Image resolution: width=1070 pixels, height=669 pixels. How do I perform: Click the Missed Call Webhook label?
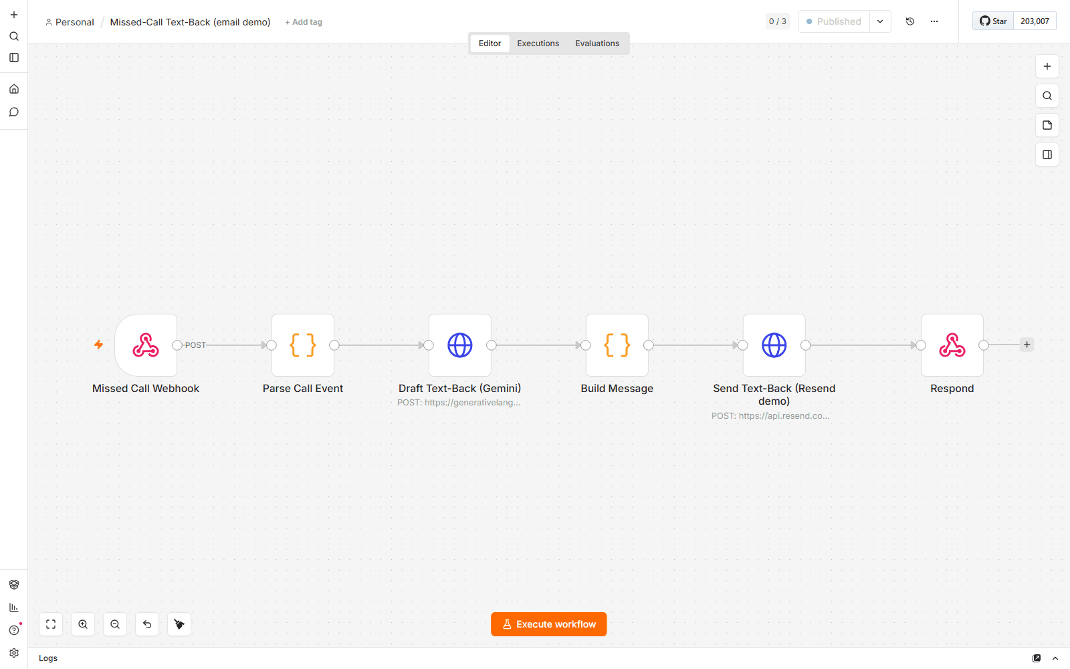pyautogui.click(x=146, y=389)
